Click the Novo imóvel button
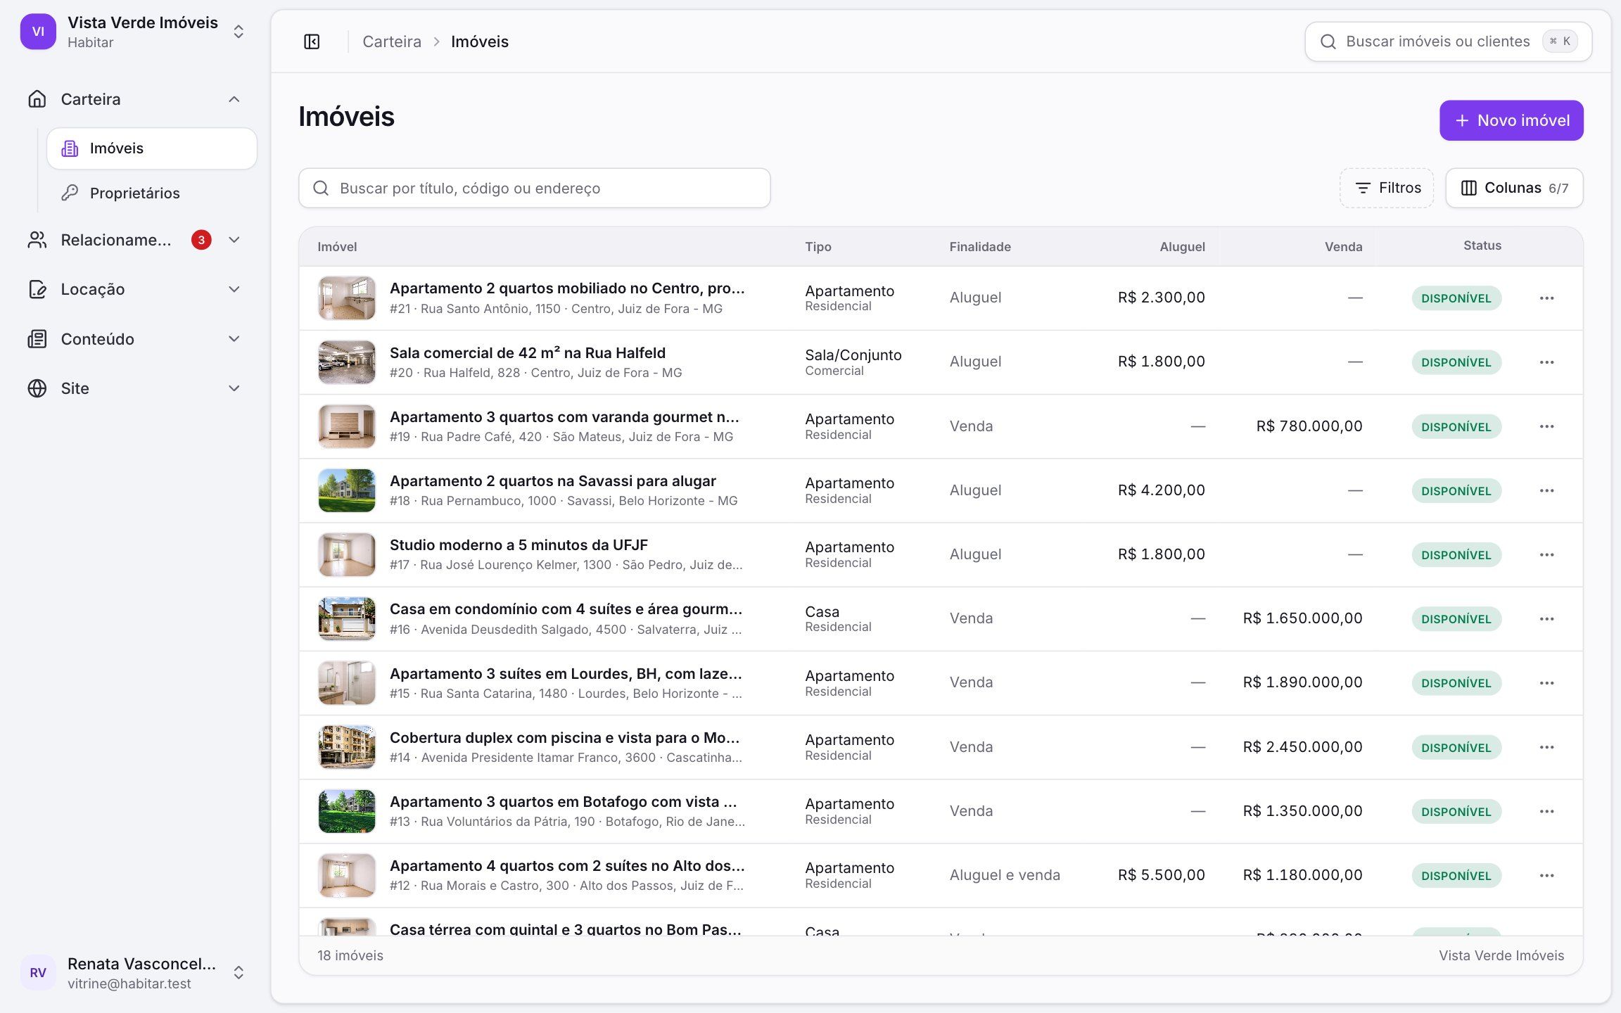The width and height of the screenshot is (1621, 1013). 1511,120
